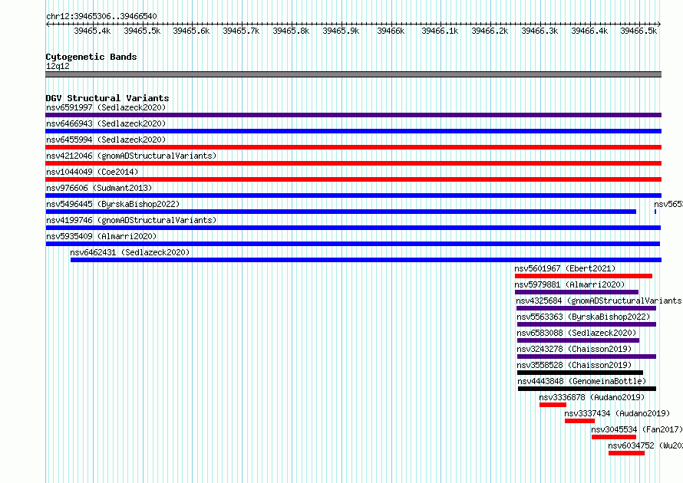Screen dimensions: 683x483
Task: Click the short red bar for nsv3337434
Action: point(579,421)
